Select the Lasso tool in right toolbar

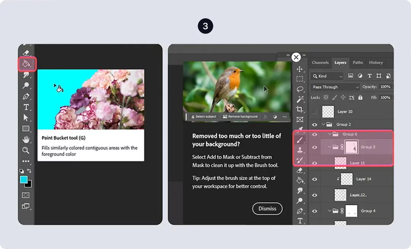pyautogui.click(x=300, y=89)
